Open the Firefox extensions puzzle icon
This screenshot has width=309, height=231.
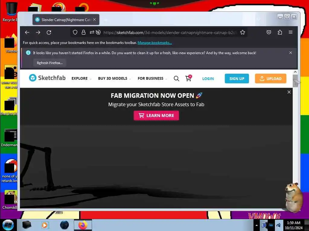280,32
